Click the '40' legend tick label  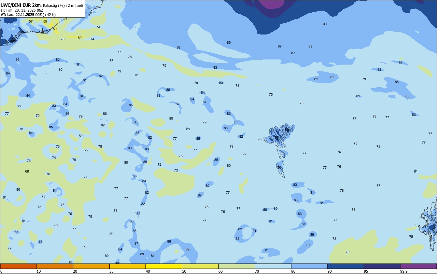point(148,271)
